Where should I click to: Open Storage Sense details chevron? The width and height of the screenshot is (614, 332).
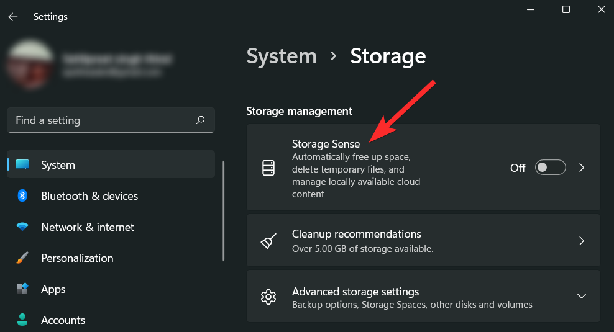582,168
